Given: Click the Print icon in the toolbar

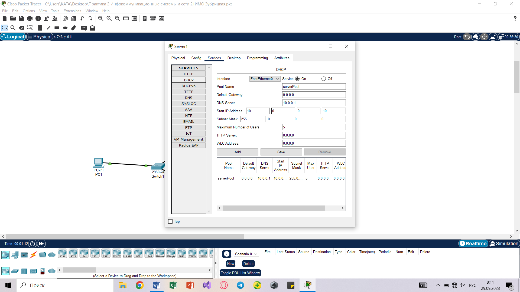Looking at the screenshot, I should tap(30, 18).
